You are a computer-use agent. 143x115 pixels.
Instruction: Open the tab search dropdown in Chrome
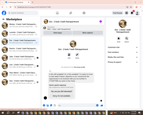click(2, 2)
